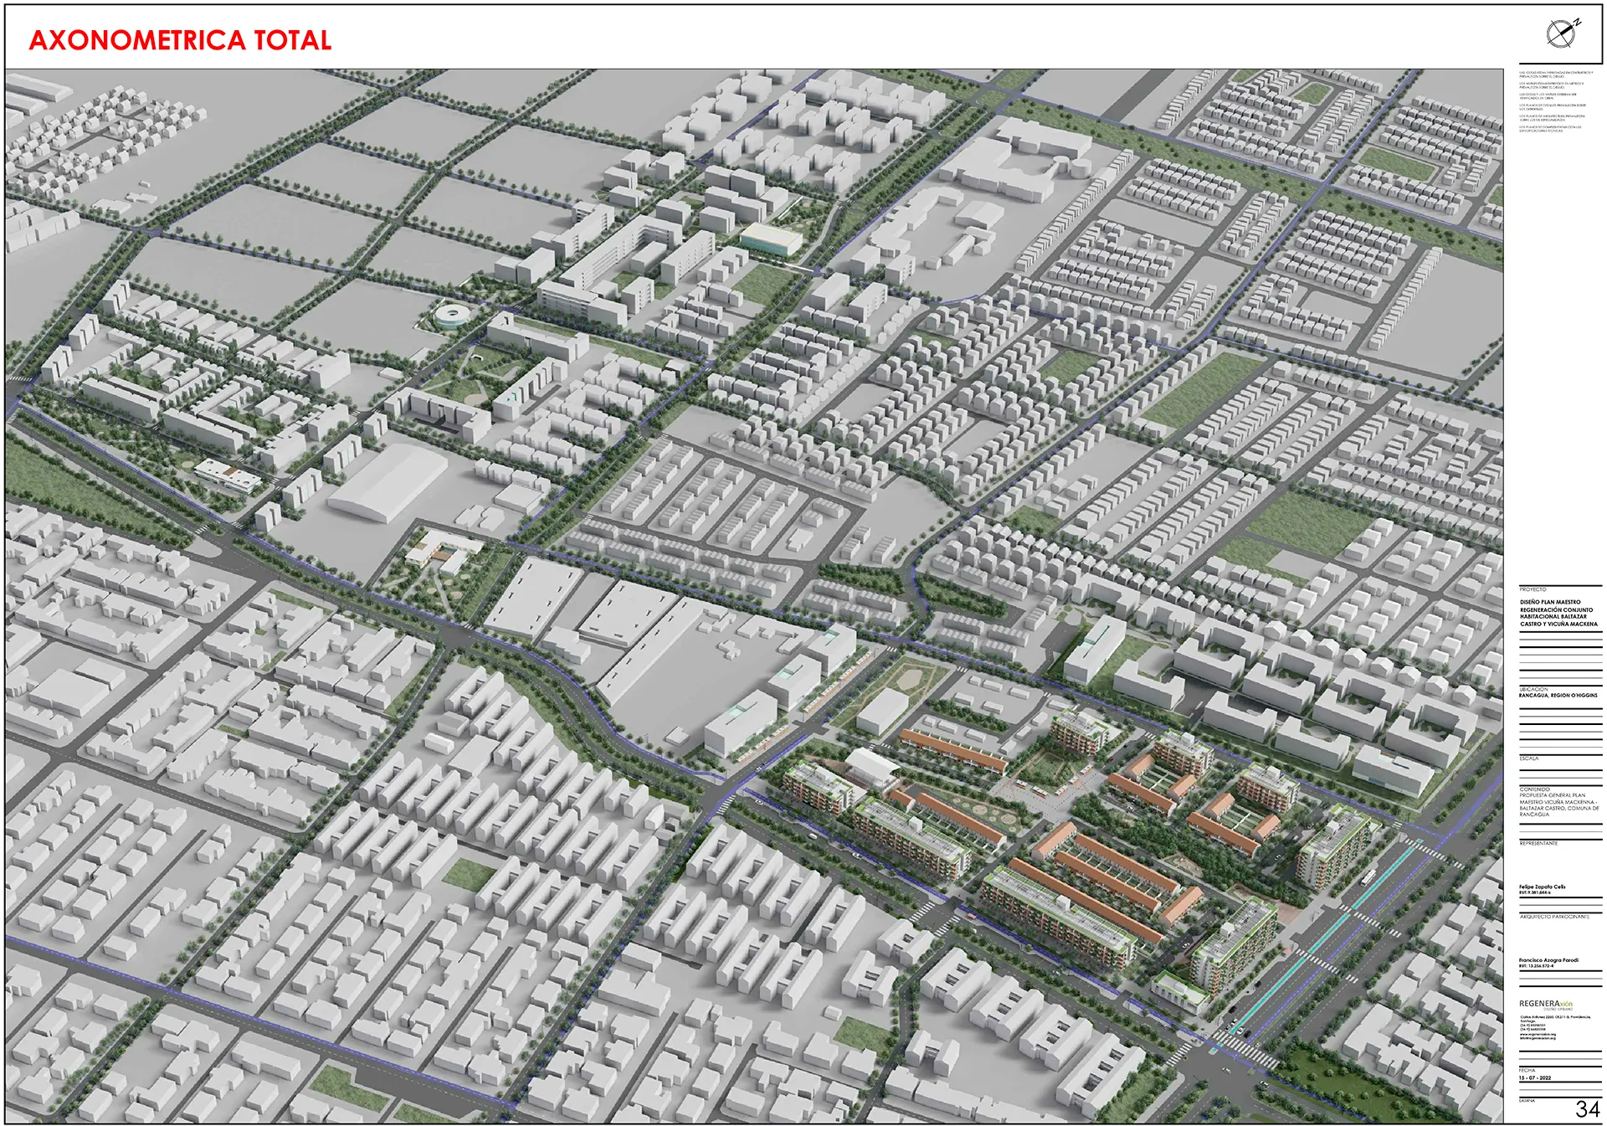Click the name Francisco Azagra Parodi
Image resolution: width=1607 pixels, height=1126 pixels.
[x=1548, y=960]
